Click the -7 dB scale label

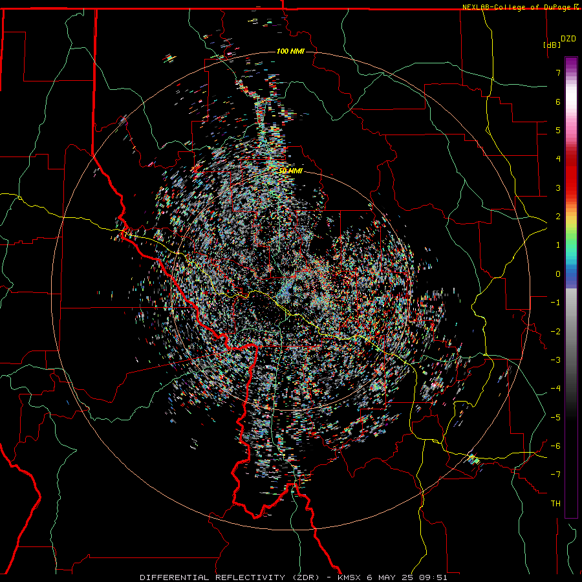(555, 475)
